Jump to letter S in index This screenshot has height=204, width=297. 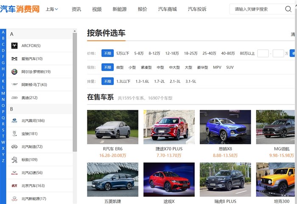3,130
